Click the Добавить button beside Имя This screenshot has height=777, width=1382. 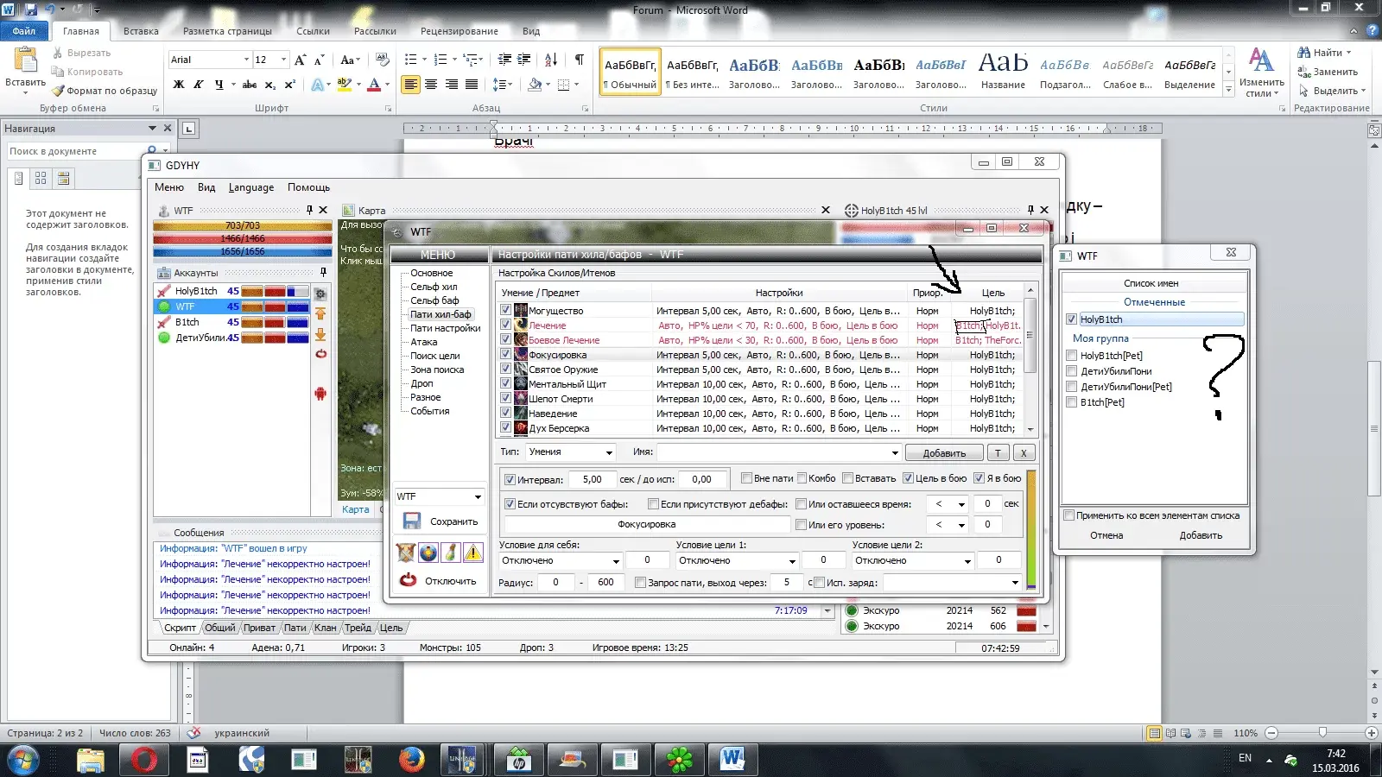(944, 452)
